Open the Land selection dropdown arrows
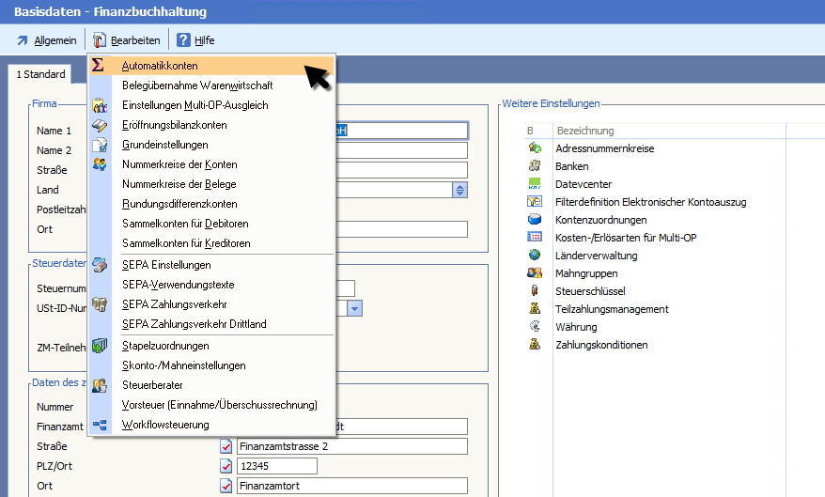The image size is (825, 497). (459, 190)
